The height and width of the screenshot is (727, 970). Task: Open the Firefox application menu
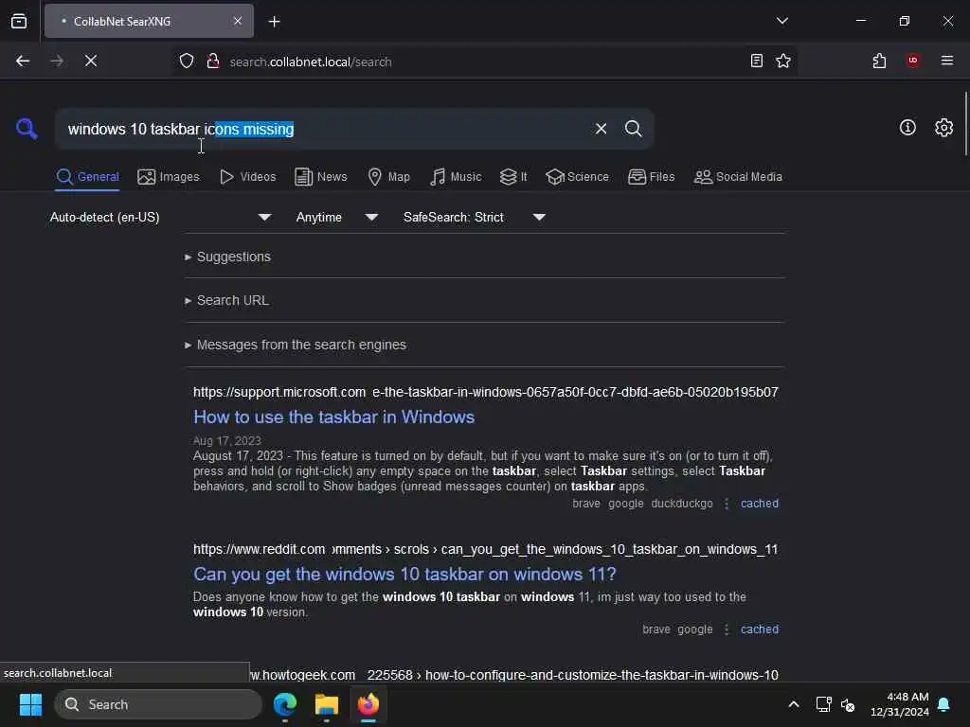947,60
